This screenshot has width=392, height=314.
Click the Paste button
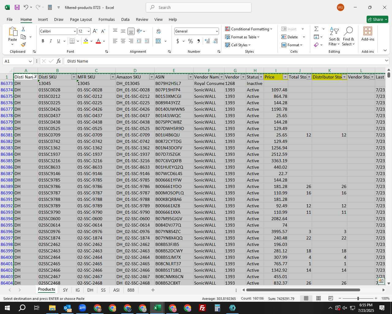[x=13, y=36]
